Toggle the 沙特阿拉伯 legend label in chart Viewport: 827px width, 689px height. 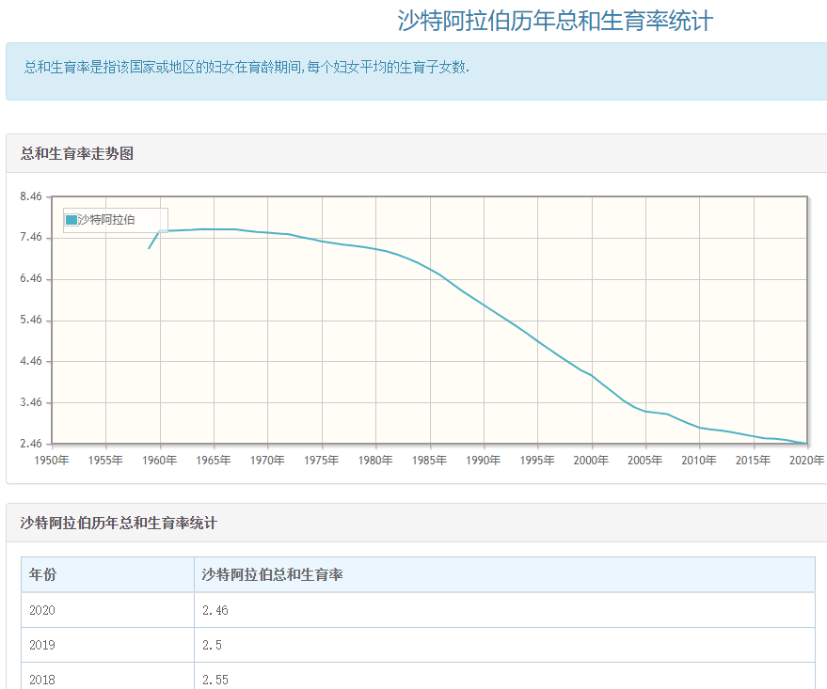tap(106, 220)
